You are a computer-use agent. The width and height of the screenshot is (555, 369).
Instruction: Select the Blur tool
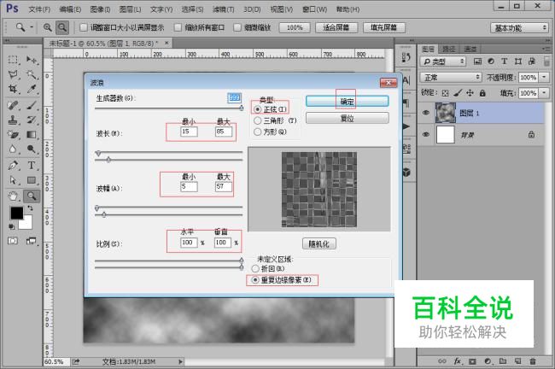(x=13, y=149)
